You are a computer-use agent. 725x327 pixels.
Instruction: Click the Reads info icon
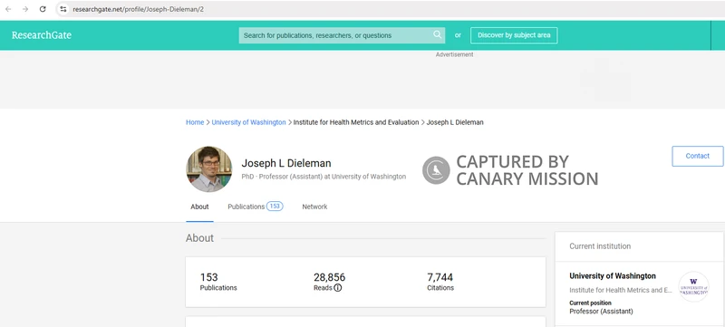tap(338, 288)
